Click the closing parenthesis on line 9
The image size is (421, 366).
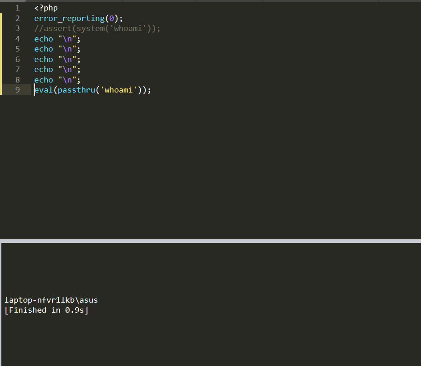coord(144,90)
